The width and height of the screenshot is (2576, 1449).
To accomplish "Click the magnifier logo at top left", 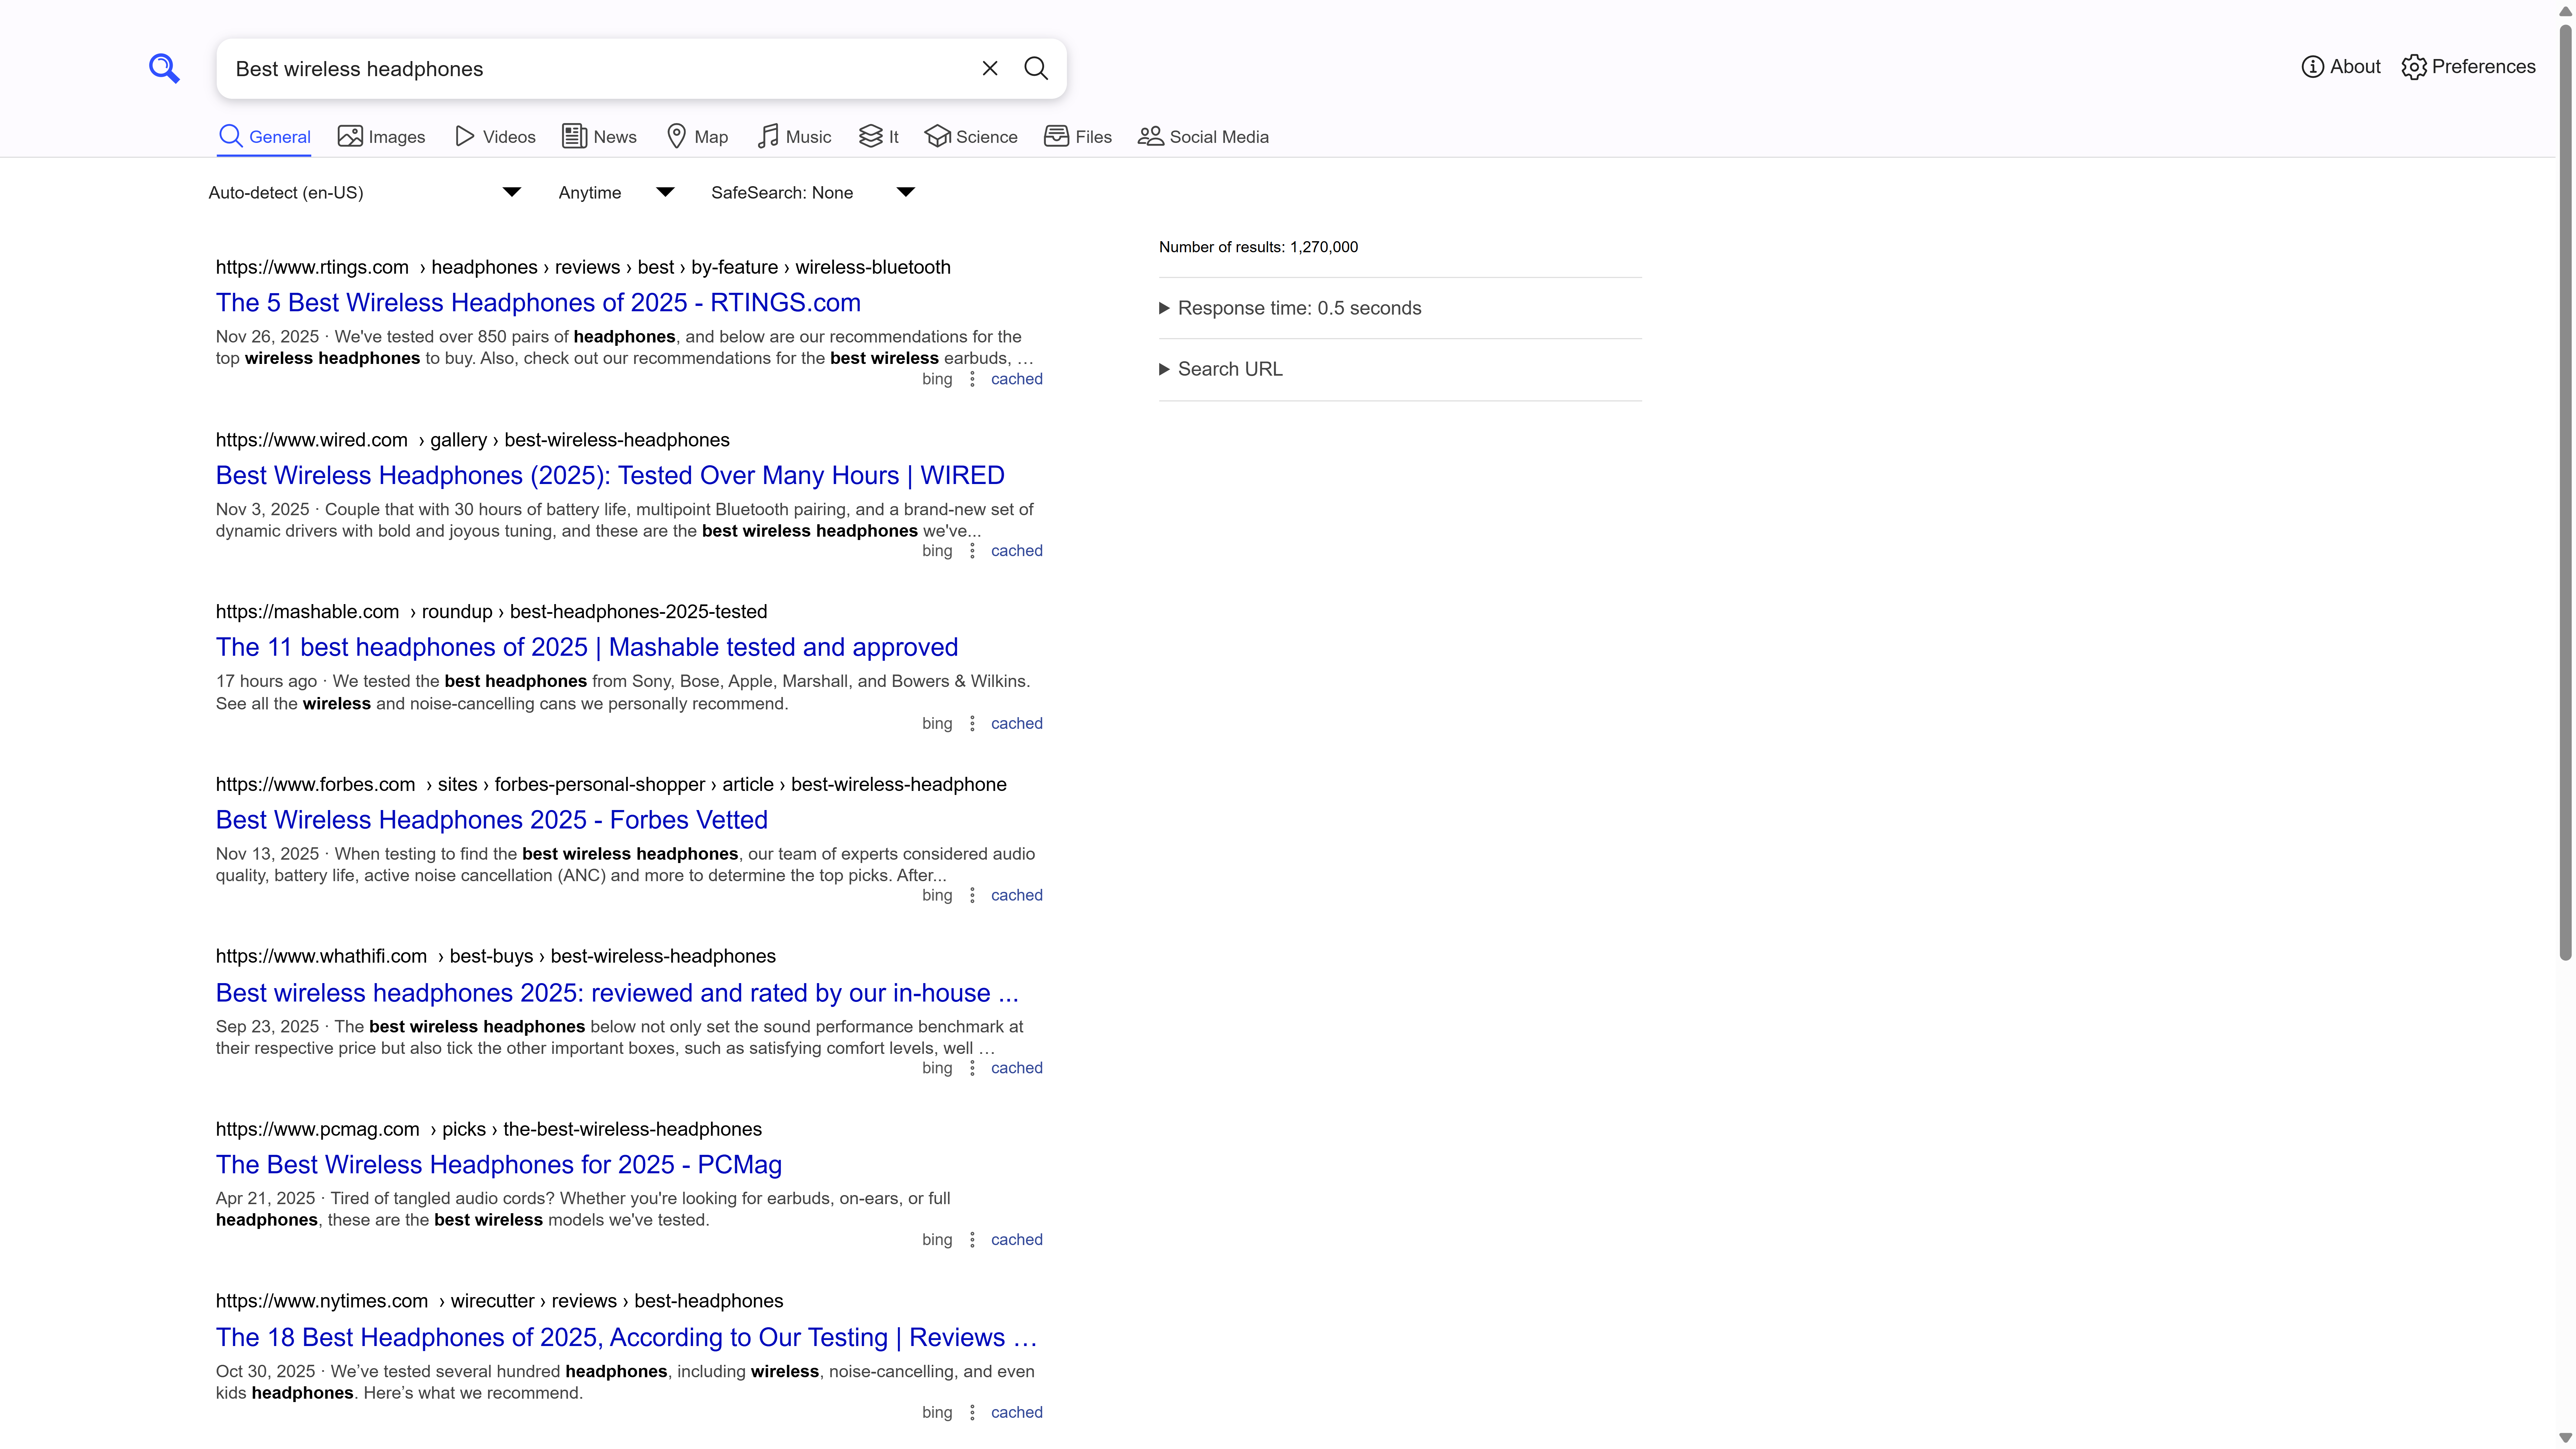I will [x=164, y=68].
